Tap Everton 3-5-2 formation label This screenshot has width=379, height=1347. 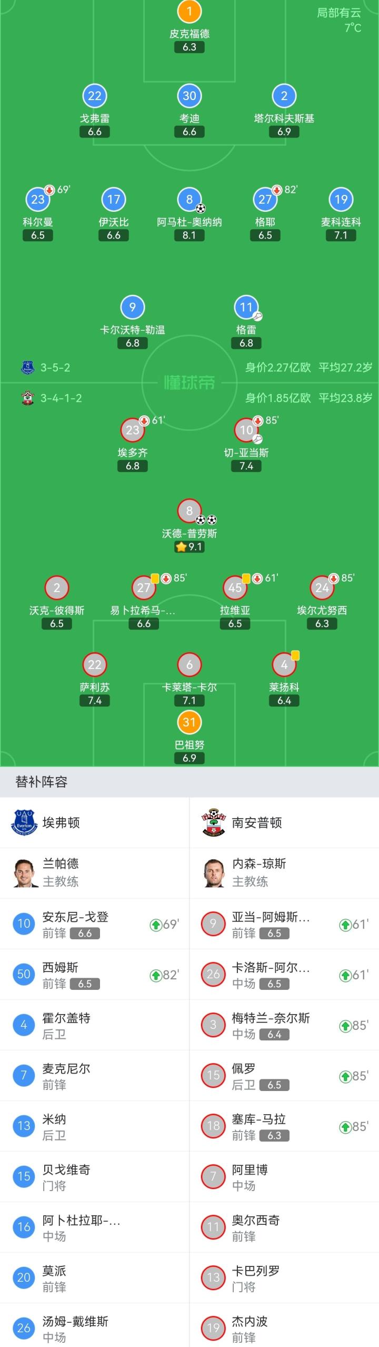(x=55, y=368)
